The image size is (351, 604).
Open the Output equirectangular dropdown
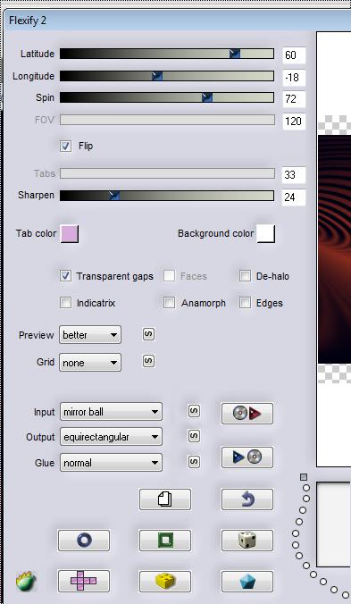pyautogui.click(x=111, y=437)
